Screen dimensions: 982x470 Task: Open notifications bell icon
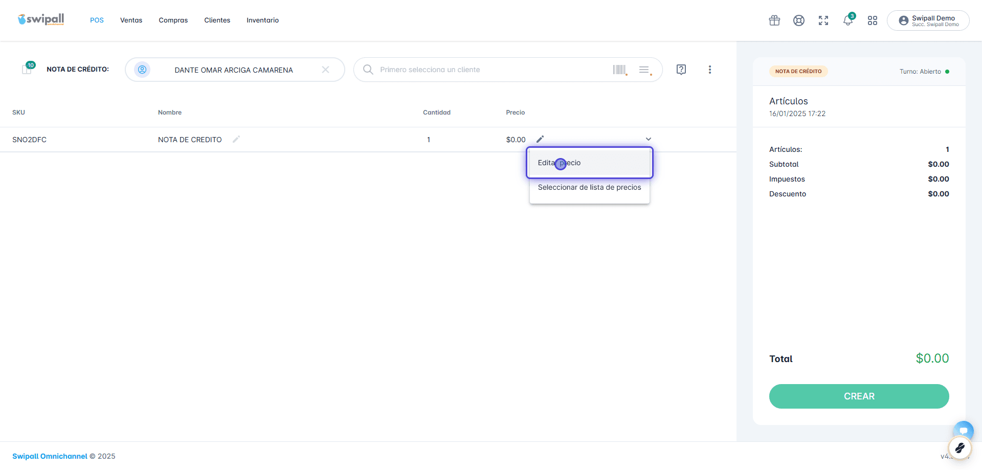[x=848, y=20]
